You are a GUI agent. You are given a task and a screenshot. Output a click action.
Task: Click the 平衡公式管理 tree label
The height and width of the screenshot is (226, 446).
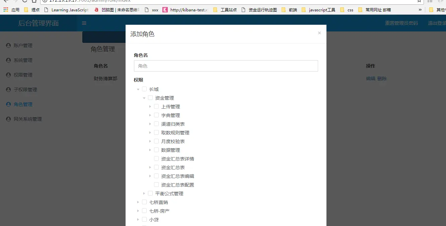coord(169,194)
